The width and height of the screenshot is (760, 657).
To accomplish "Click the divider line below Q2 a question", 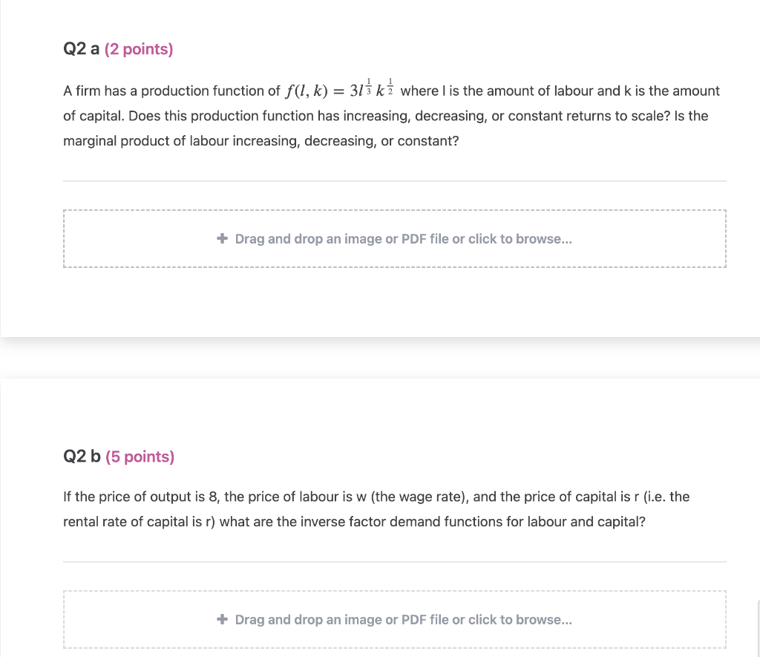I will click(394, 181).
